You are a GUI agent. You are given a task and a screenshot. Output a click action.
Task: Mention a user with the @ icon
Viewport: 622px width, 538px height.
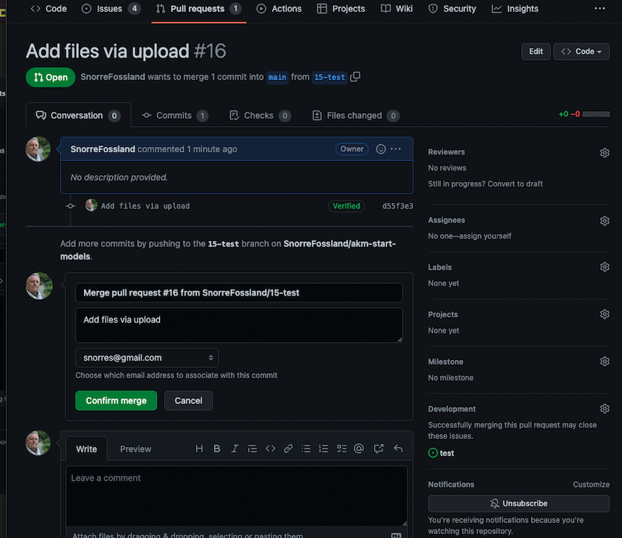pyautogui.click(x=359, y=449)
